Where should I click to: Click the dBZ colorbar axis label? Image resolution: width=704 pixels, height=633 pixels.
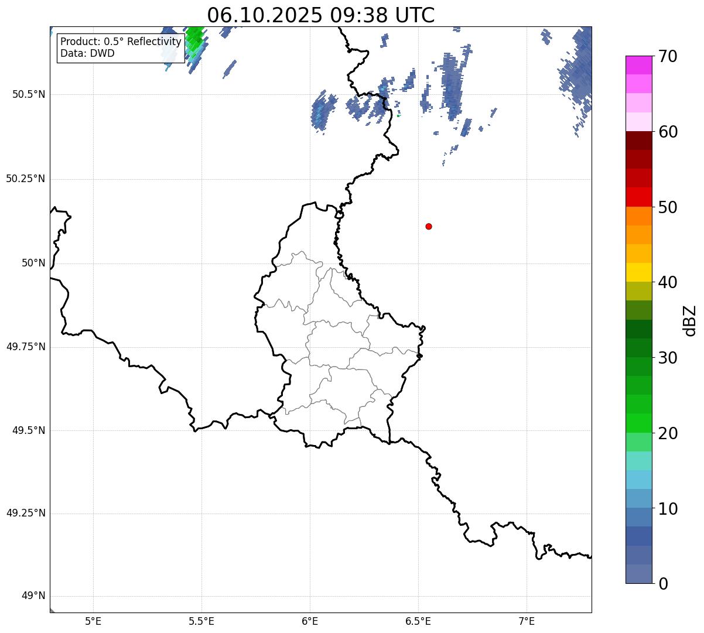(x=690, y=320)
